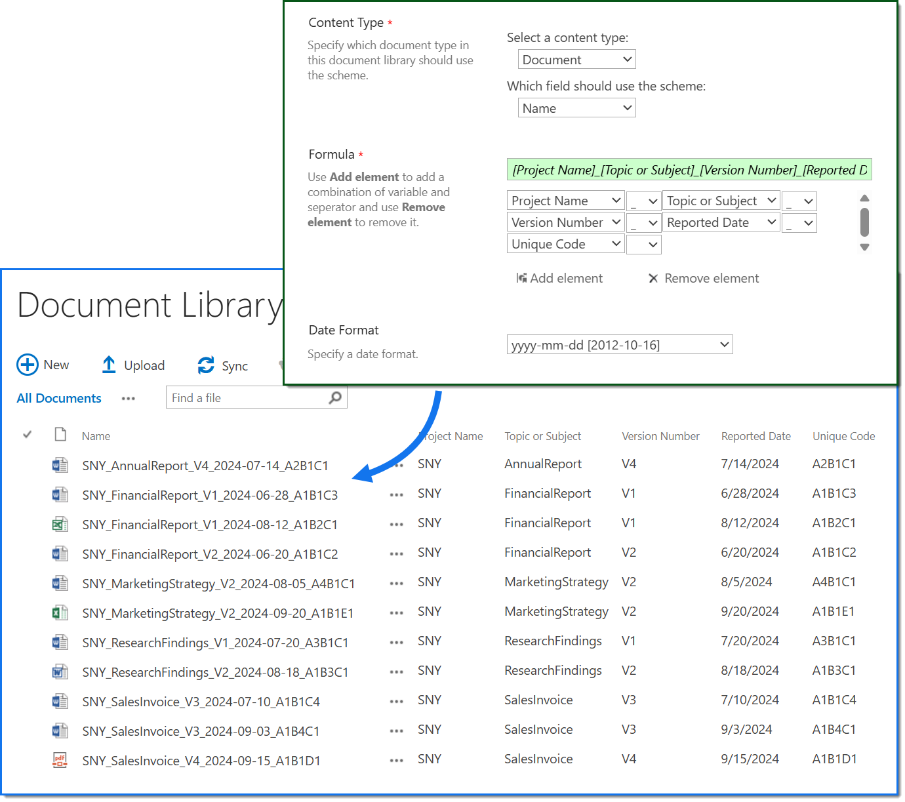Click Excel icon for SNY_MarketingStrategy_V2_2024-09-20_A1B1E1
This screenshot has width=905, height=802.
tap(60, 612)
